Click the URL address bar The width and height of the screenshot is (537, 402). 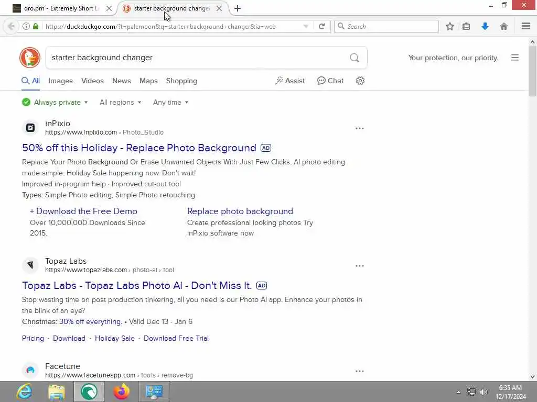(x=173, y=26)
